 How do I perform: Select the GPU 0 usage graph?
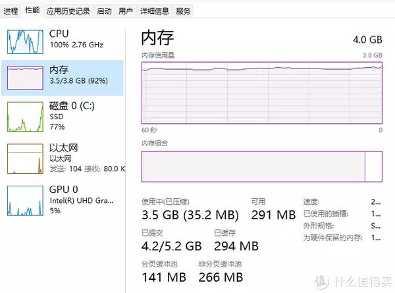pos(25,201)
